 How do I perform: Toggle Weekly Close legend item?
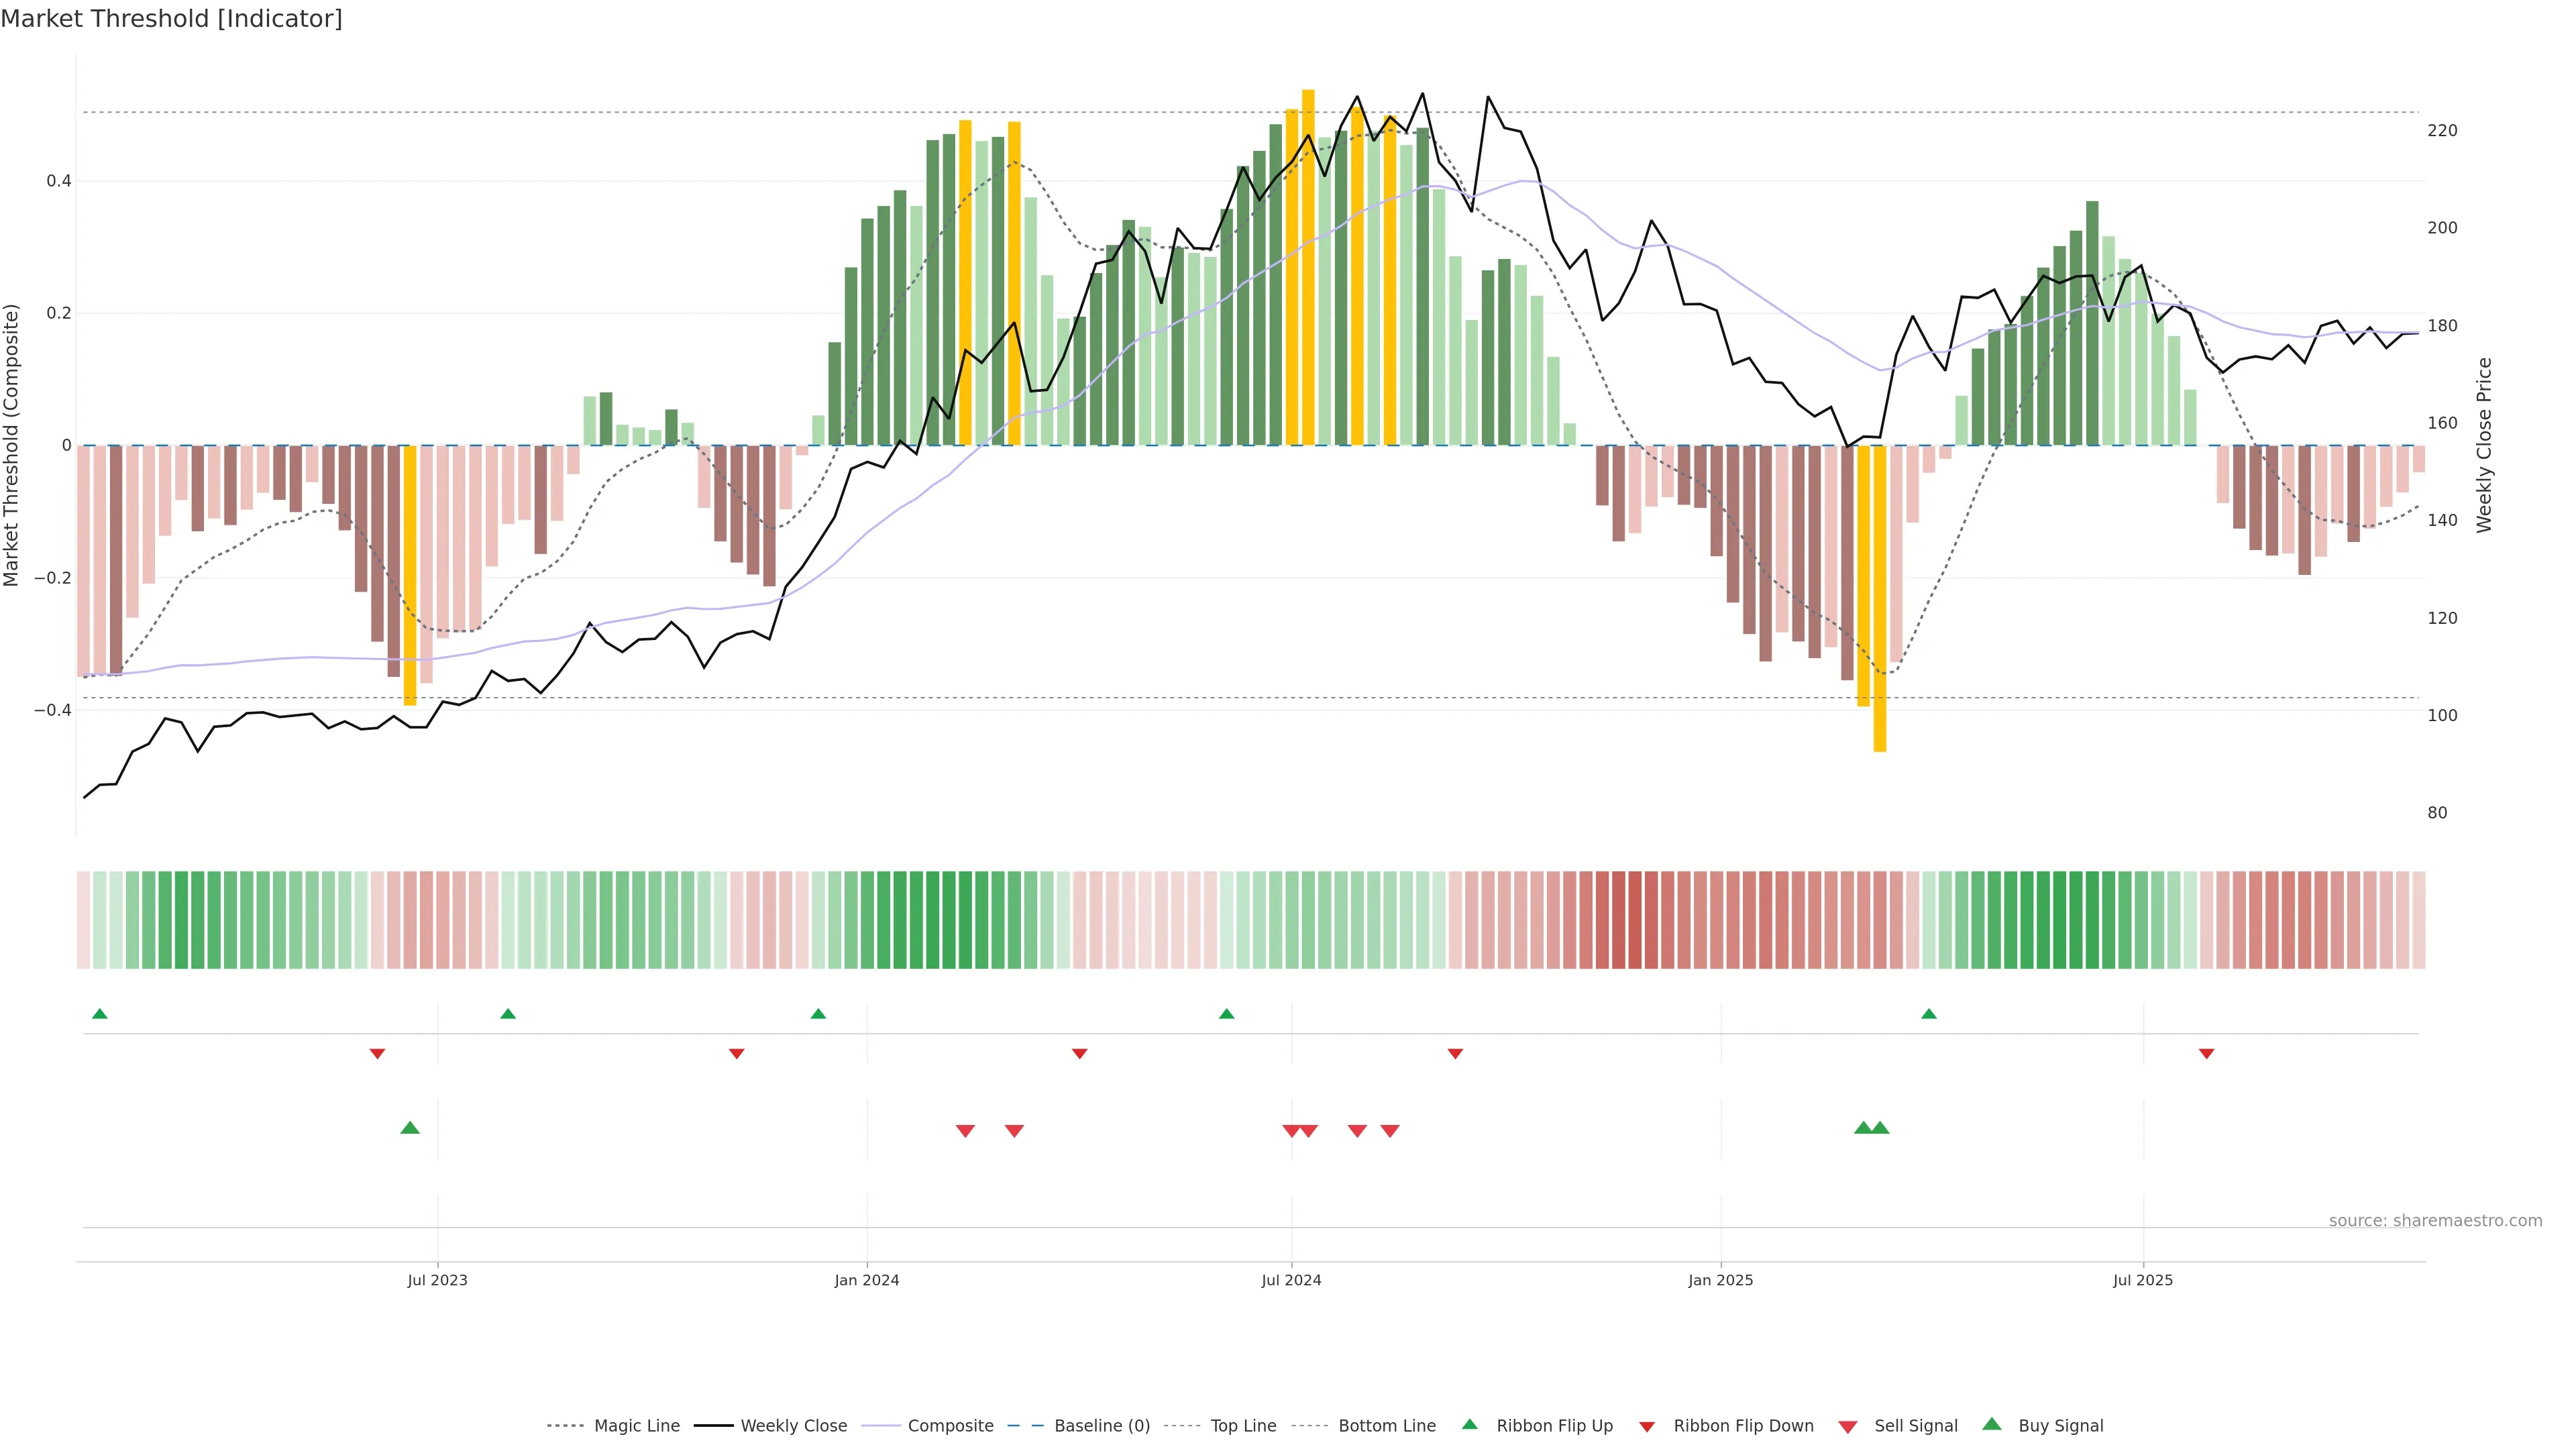point(793,1426)
